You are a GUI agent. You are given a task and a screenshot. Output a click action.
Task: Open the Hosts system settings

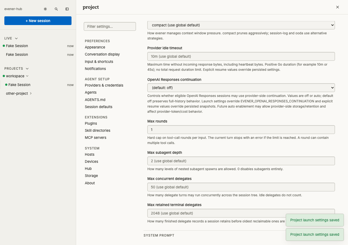point(89,154)
